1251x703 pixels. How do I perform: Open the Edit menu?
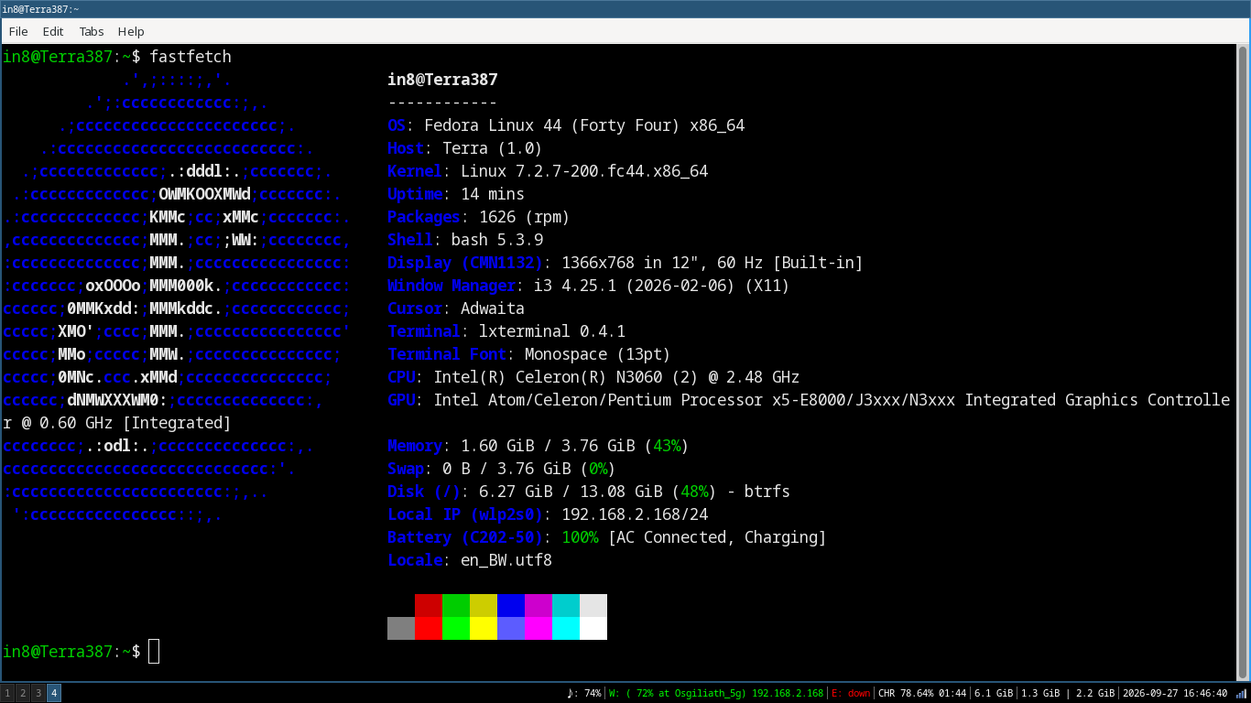(x=53, y=31)
